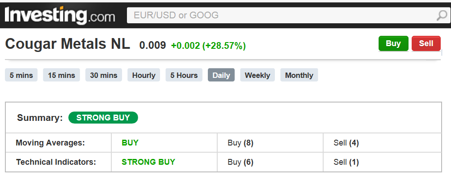The height and width of the screenshot is (184, 451).
Task: Switch to the Hourly timeframe
Action: (144, 75)
